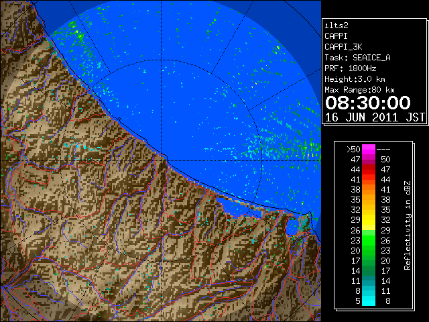Click the 'CAPPI_3K' product label

343,47
